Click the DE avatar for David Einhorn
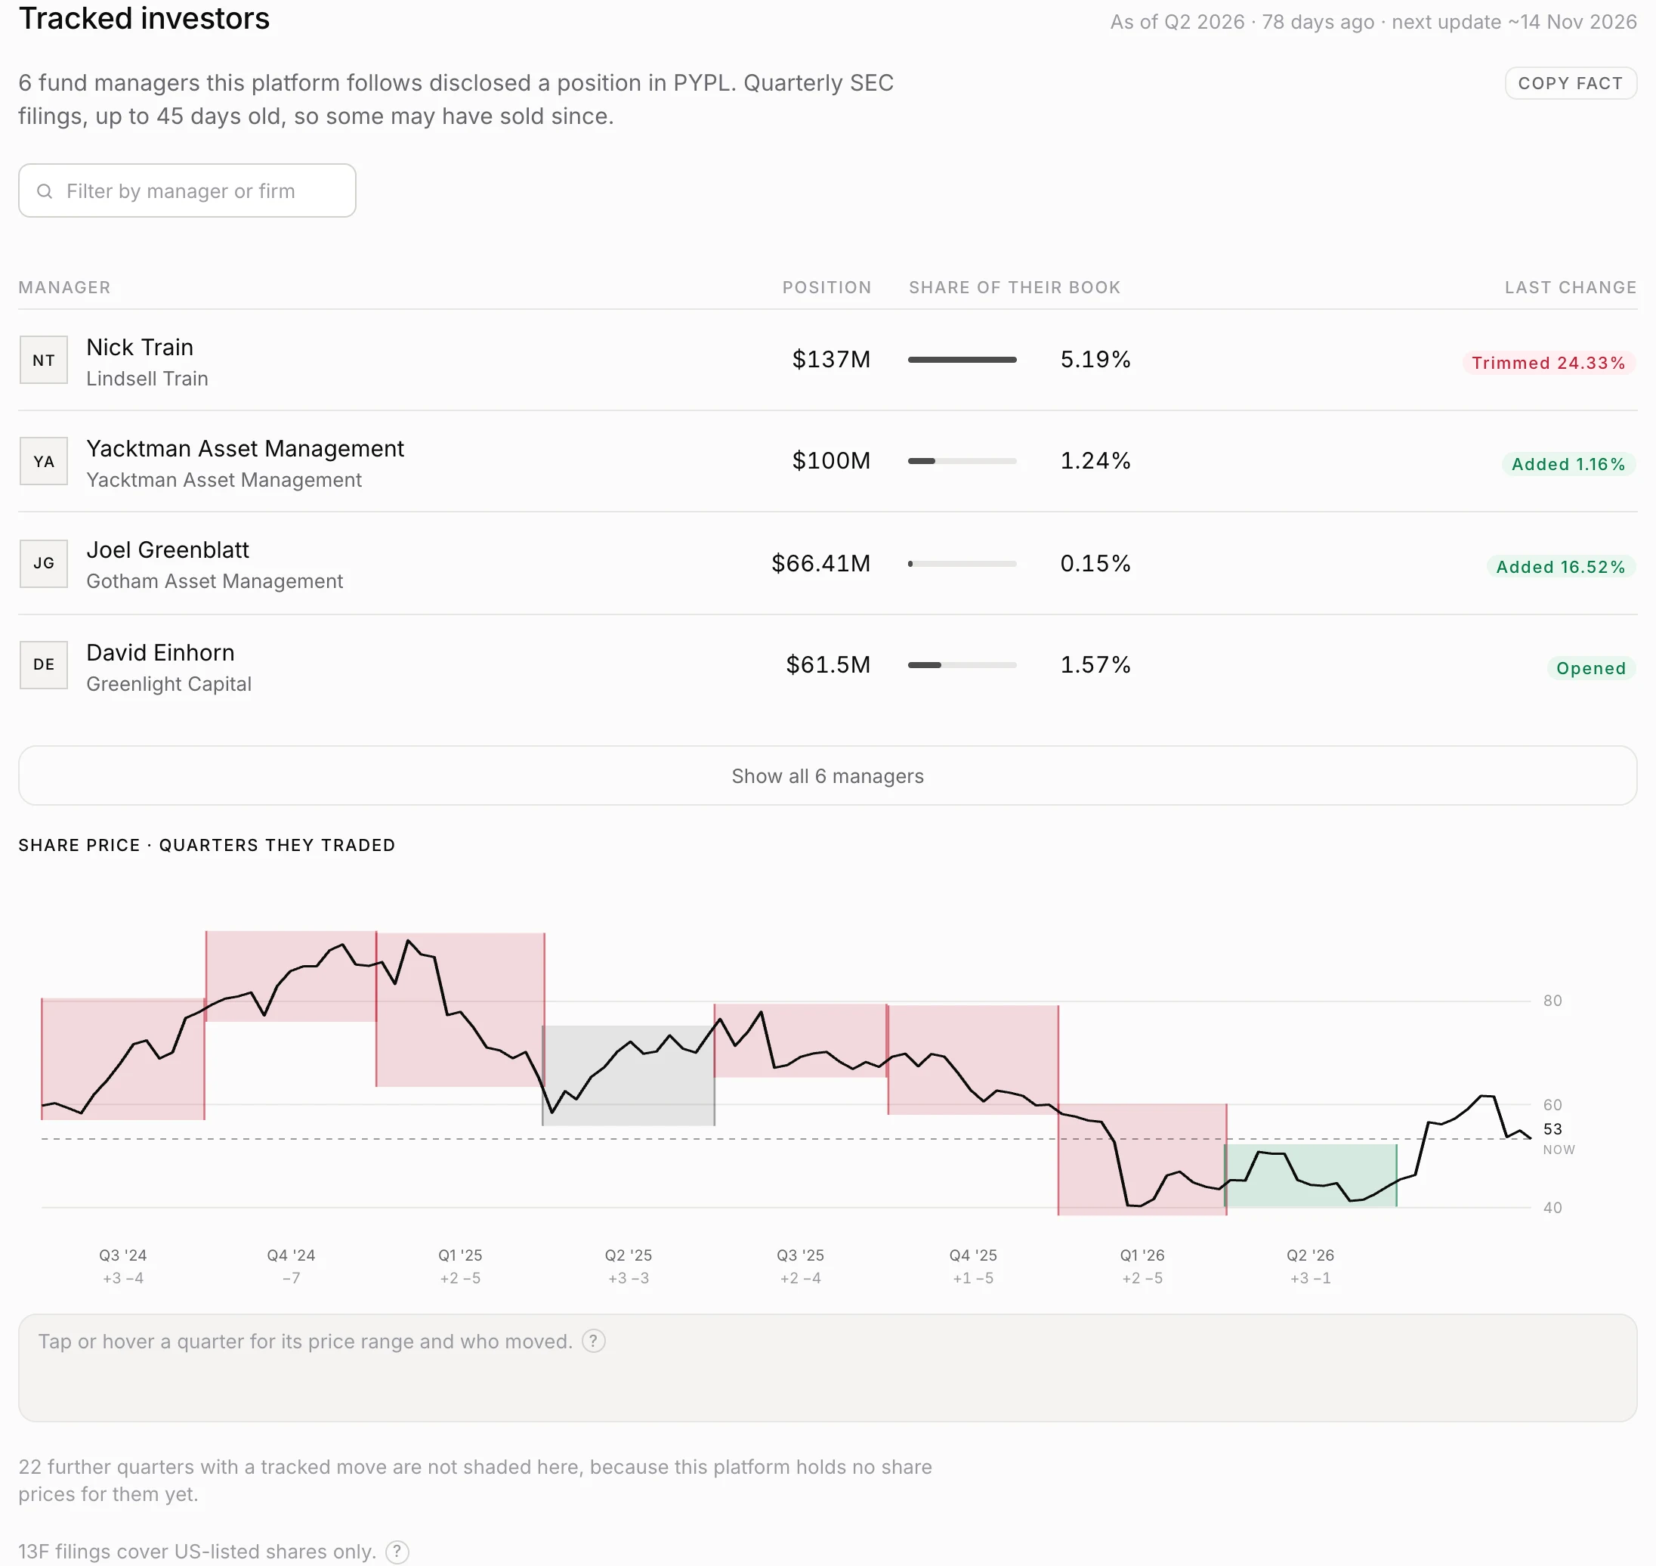The image size is (1656, 1566). pos(43,664)
